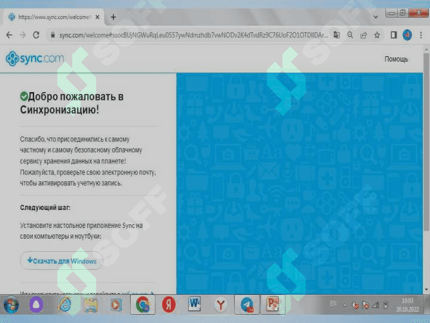Image resolution: width=430 pixels, height=323 pixels.
Task: Open Telegram from taskbar
Action: pyautogui.click(x=247, y=304)
